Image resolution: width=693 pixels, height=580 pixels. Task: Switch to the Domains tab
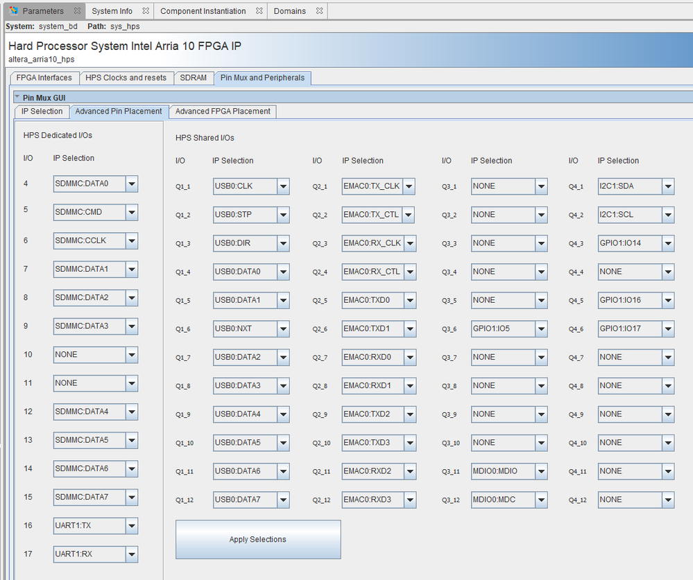[289, 11]
